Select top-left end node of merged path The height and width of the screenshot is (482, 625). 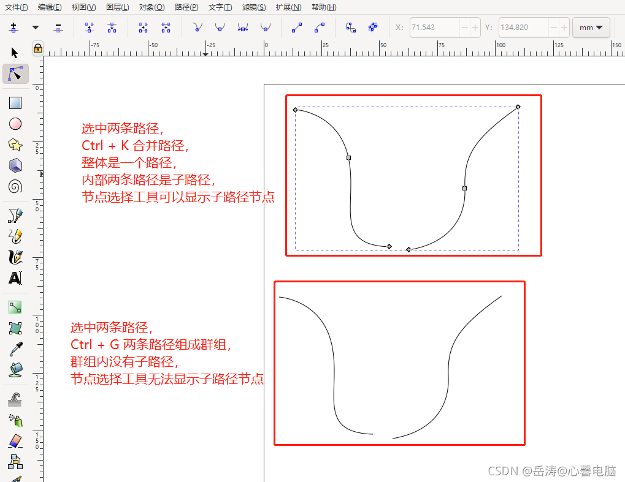point(296,110)
